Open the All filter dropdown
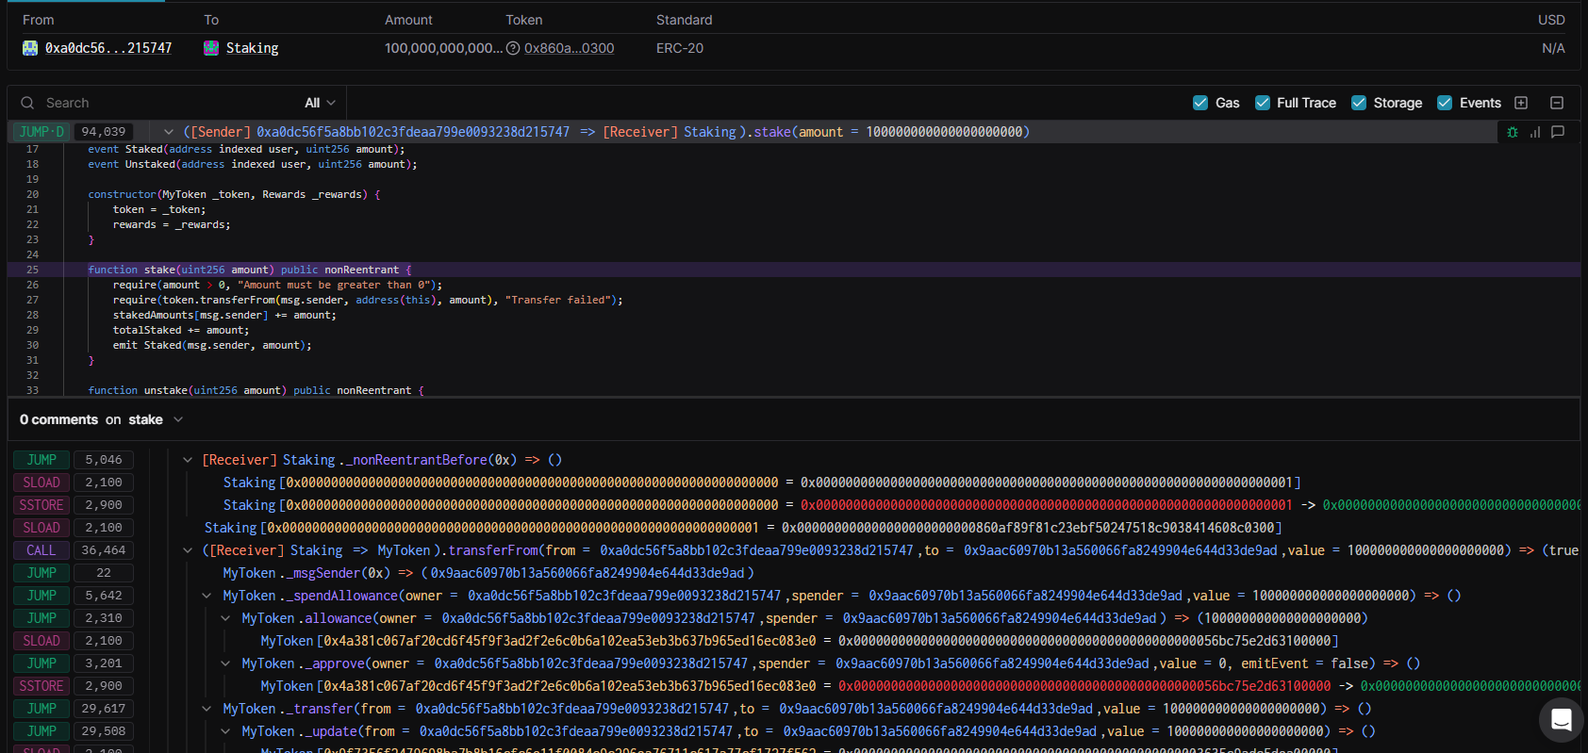 click(x=321, y=103)
